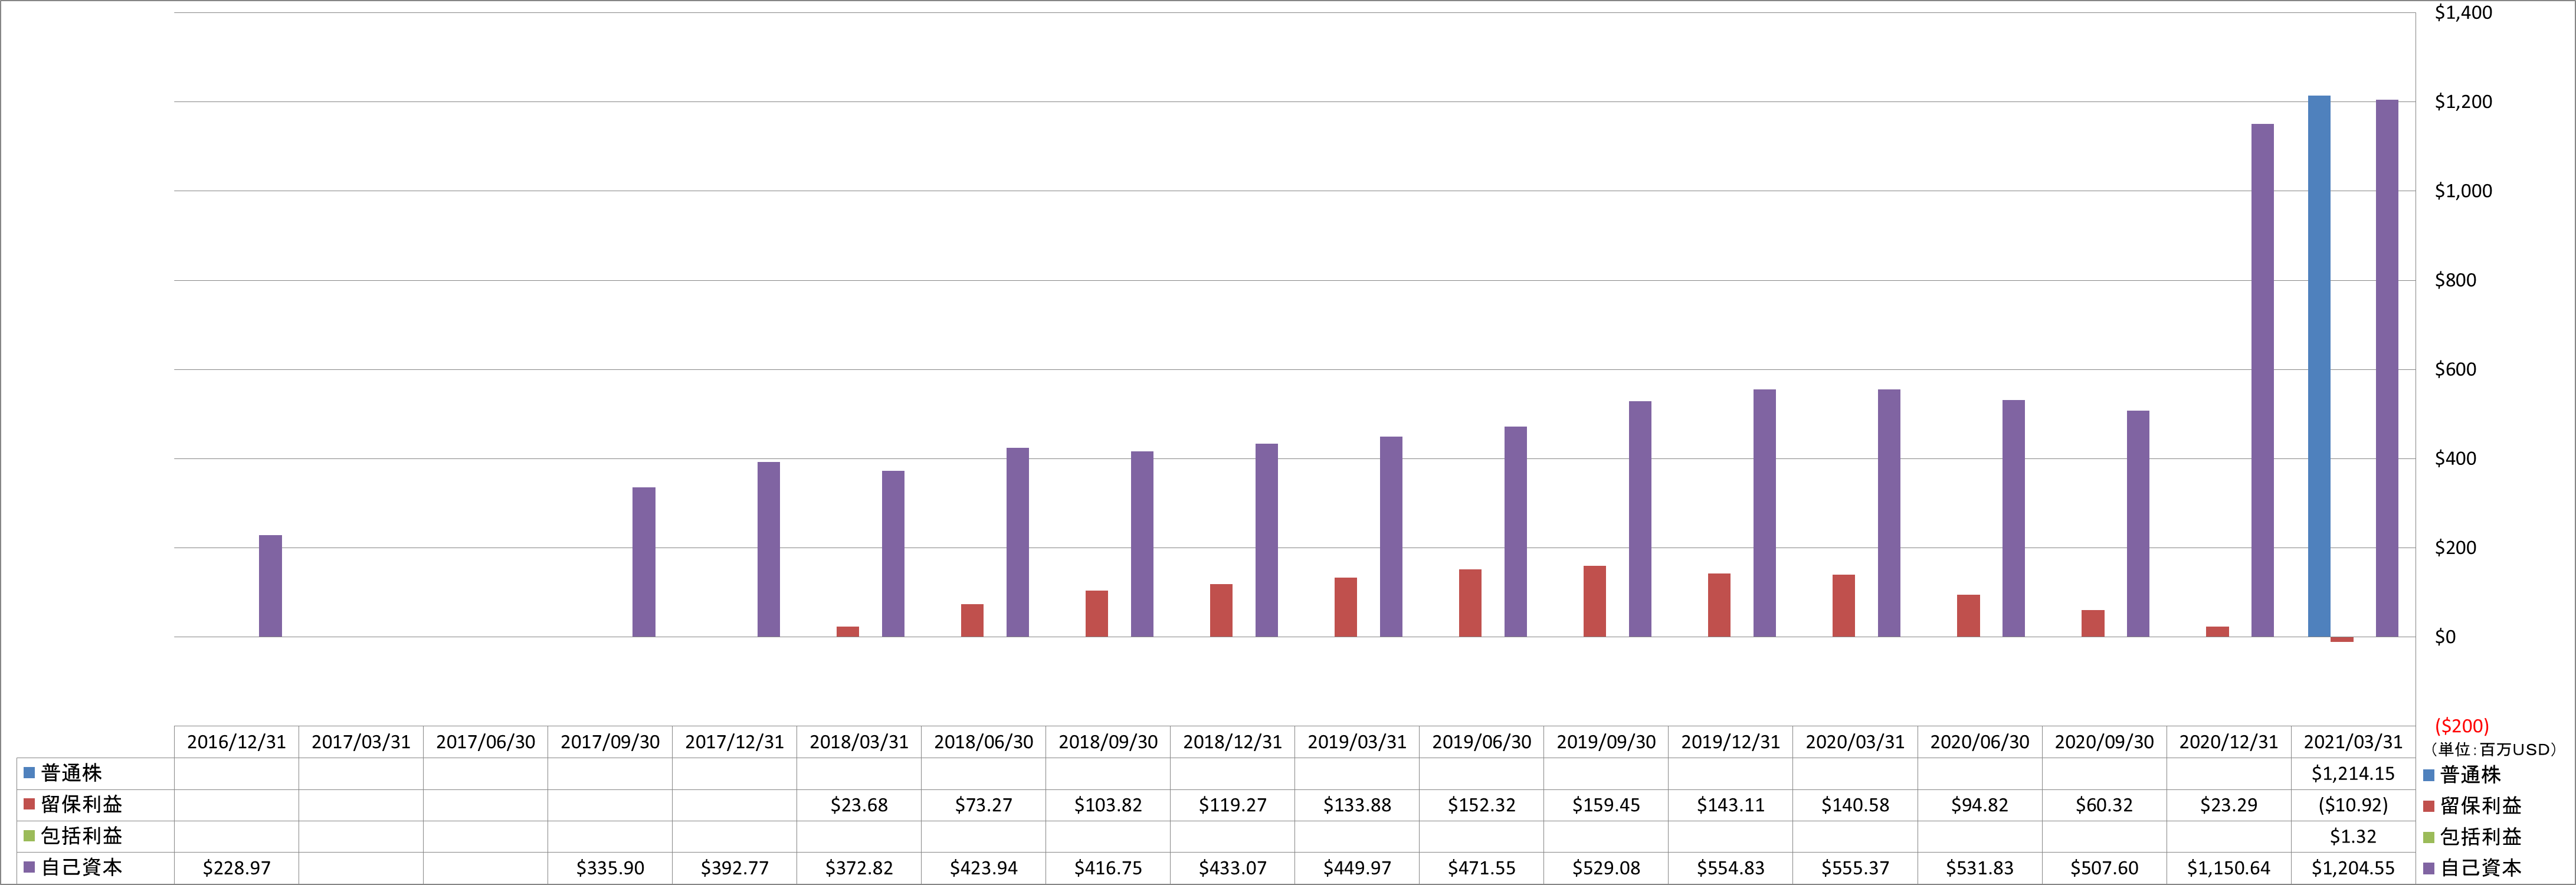Screen dimensions: 2576x885
Task: Click the 2019/12/31 date column header
Action: [1730, 742]
